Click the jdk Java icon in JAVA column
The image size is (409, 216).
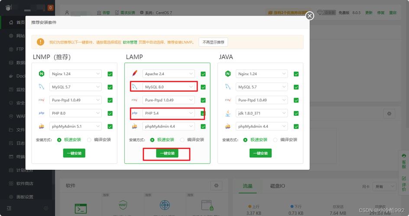tap(228, 113)
